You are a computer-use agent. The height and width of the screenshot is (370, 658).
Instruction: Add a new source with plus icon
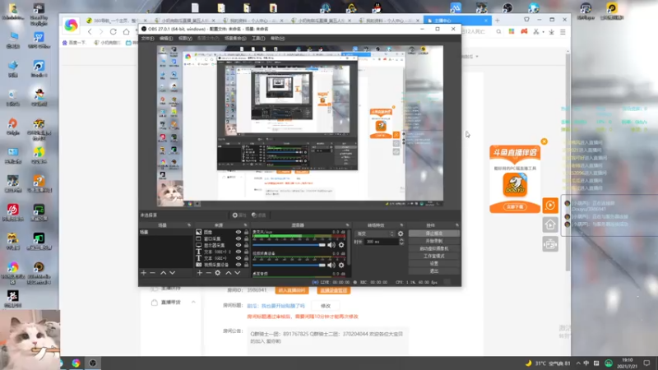[x=200, y=273]
